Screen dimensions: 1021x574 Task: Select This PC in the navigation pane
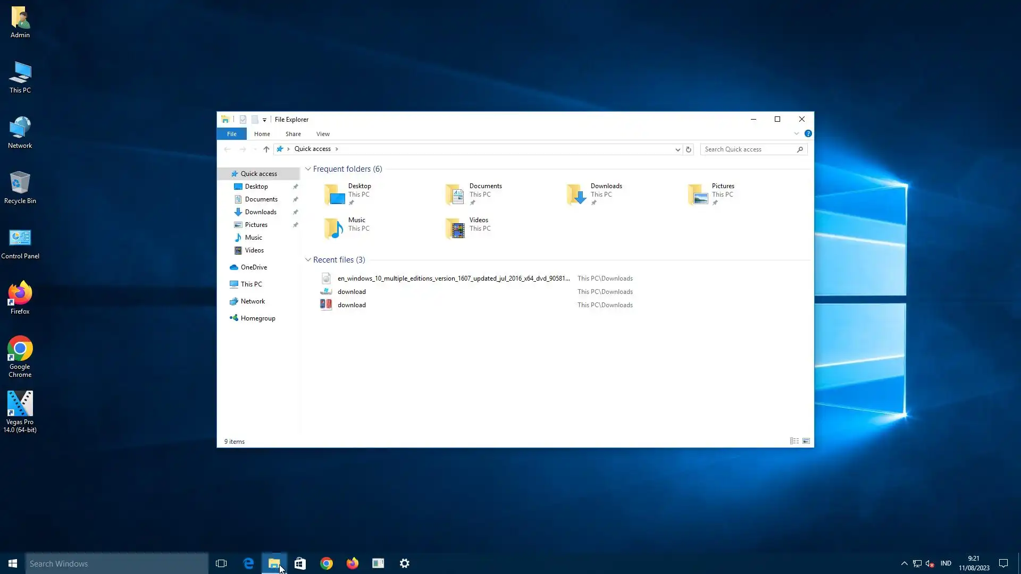tap(251, 284)
